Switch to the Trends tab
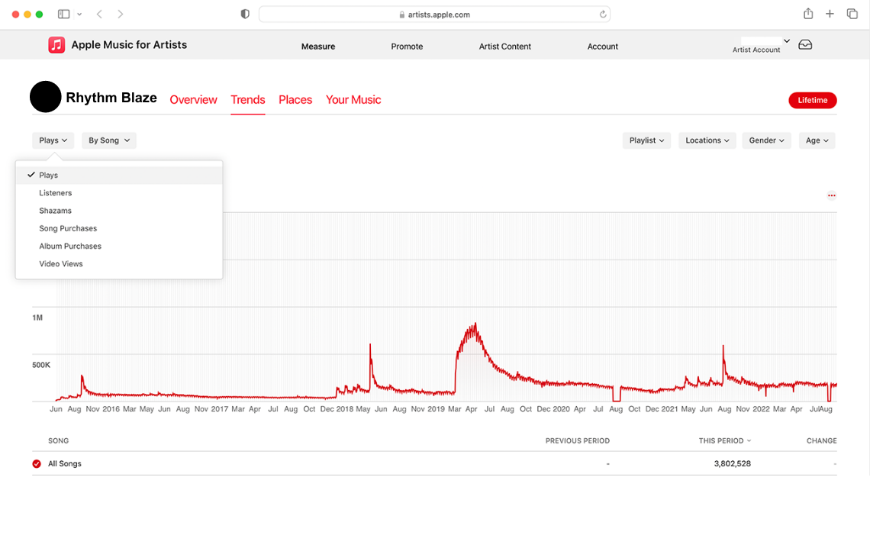The image size is (870, 545). [x=248, y=100]
